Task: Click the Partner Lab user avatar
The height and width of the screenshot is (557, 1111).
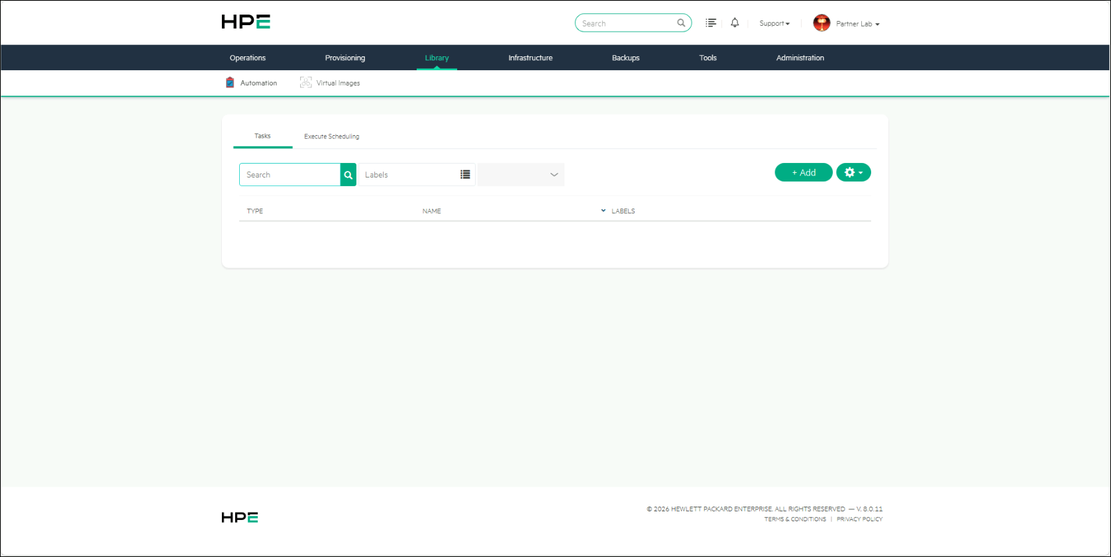Action: point(821,23)
